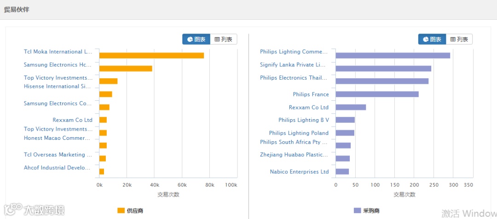The width and height of the screenshot is (497, 219).
Task: Click the Zhejiang Huabao Plastic buyer label
Action: (x=294, y=155)
